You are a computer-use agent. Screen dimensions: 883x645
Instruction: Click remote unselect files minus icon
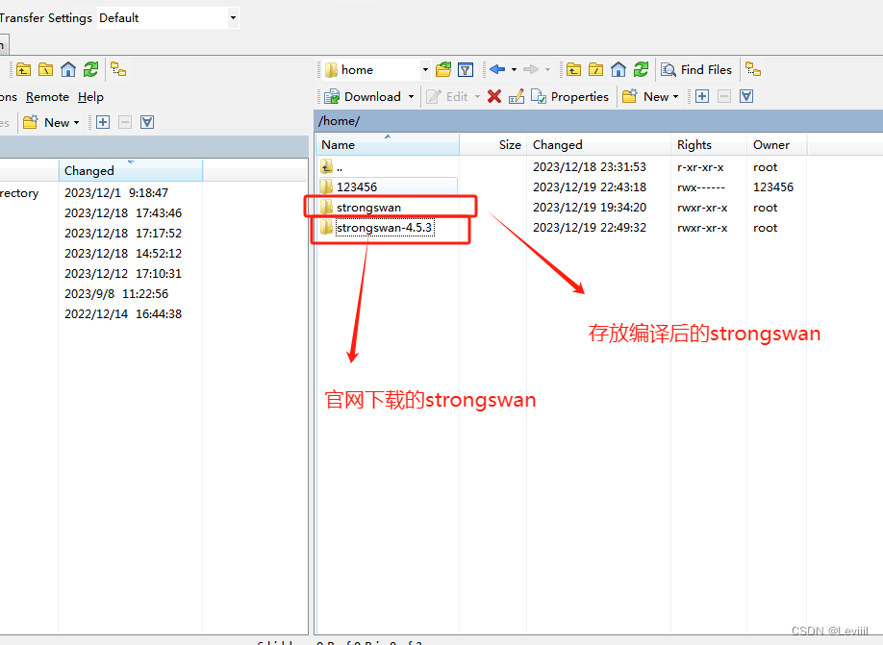724,96
